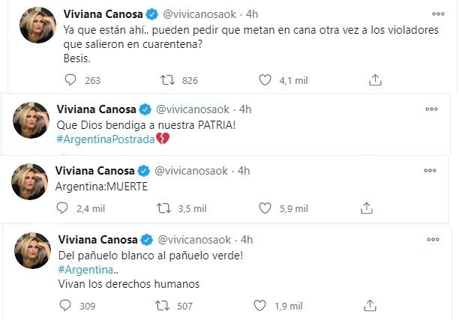This screenshot has width=459, height=320.
Task: Like the tweet with 4,1 mil likes
Action: point(264,79)
